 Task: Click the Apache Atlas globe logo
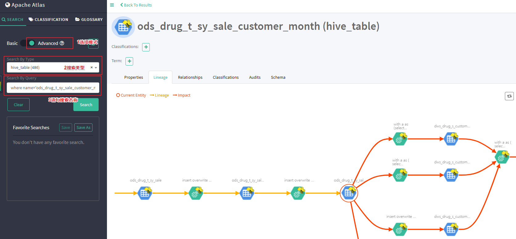(x=8, y=5)
